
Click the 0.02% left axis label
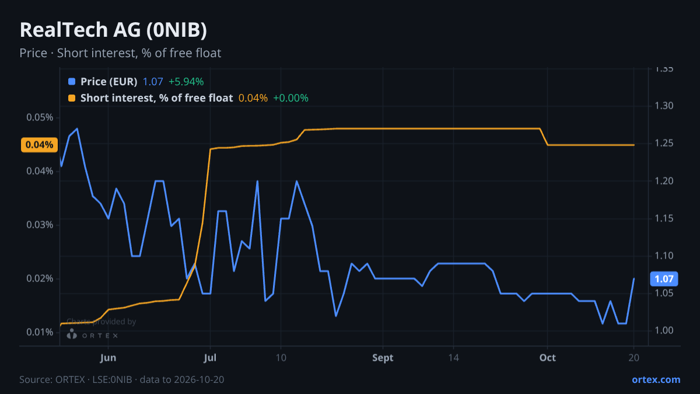(x=40, y=278)
